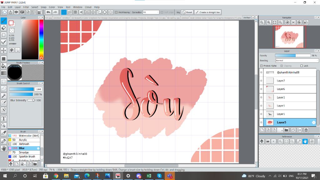Open the add brush dropdown
The image size is (320, 180).
coord(23,164)
